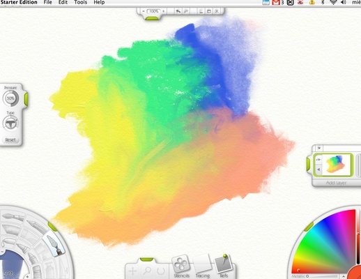Click the Gmail menu bar icon
This screenshot has height=279, width=361.
(x=276, y=2)
